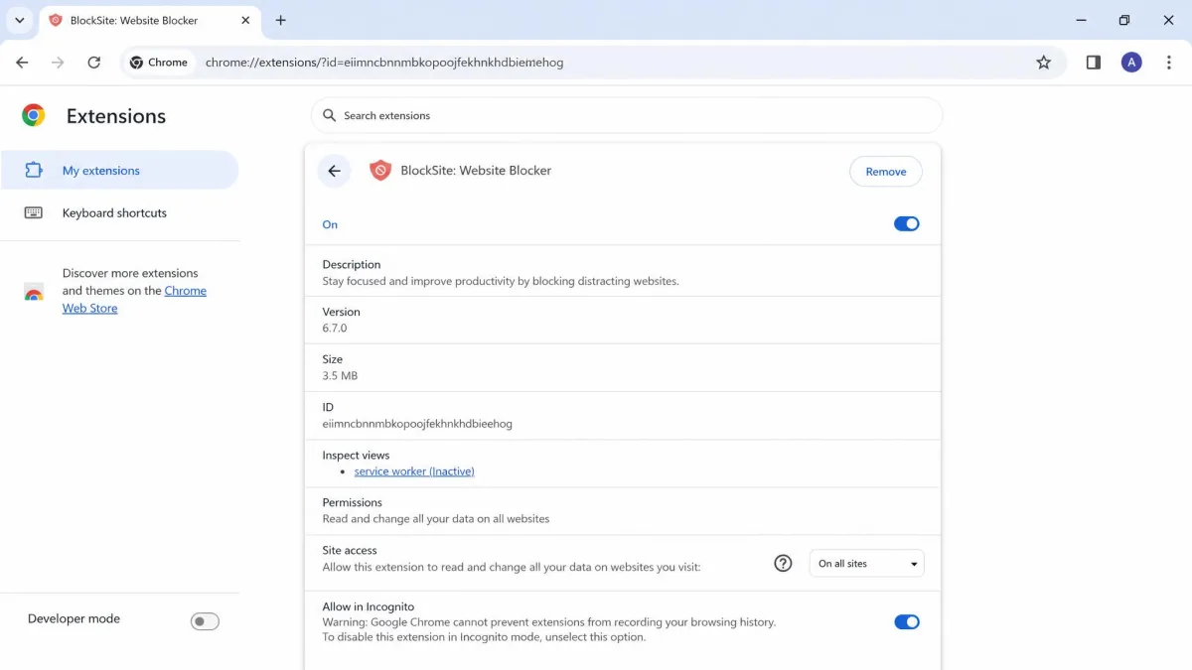Select Keyboard shortcuts in sidebar
The image size is (1192, 670).
(x=119, y=212)
